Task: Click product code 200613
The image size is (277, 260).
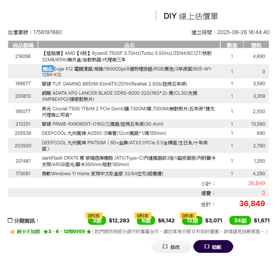Action: point(23,96)
